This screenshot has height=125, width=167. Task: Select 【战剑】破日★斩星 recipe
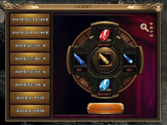pos(30,20)
